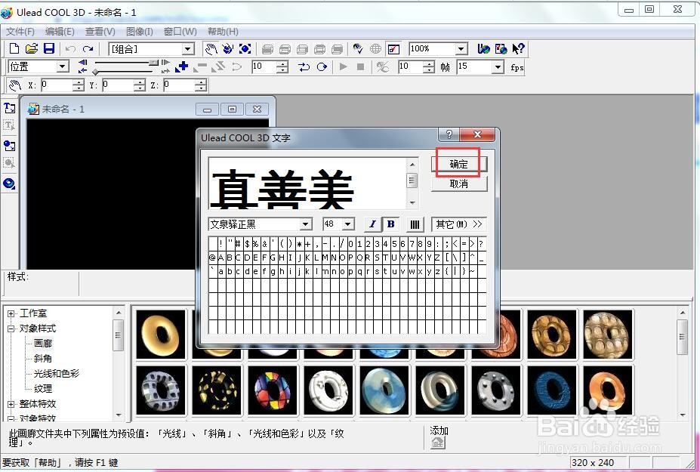
Task: Open the font size dropdown showing 48
Action: (348, 224)
